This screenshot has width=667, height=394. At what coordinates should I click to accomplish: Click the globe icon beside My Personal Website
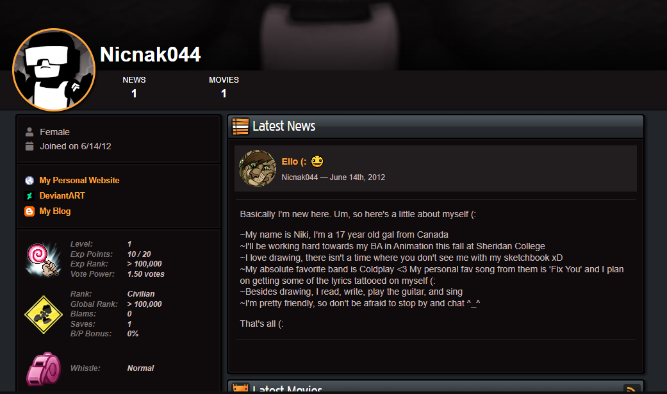pos(29,181)
